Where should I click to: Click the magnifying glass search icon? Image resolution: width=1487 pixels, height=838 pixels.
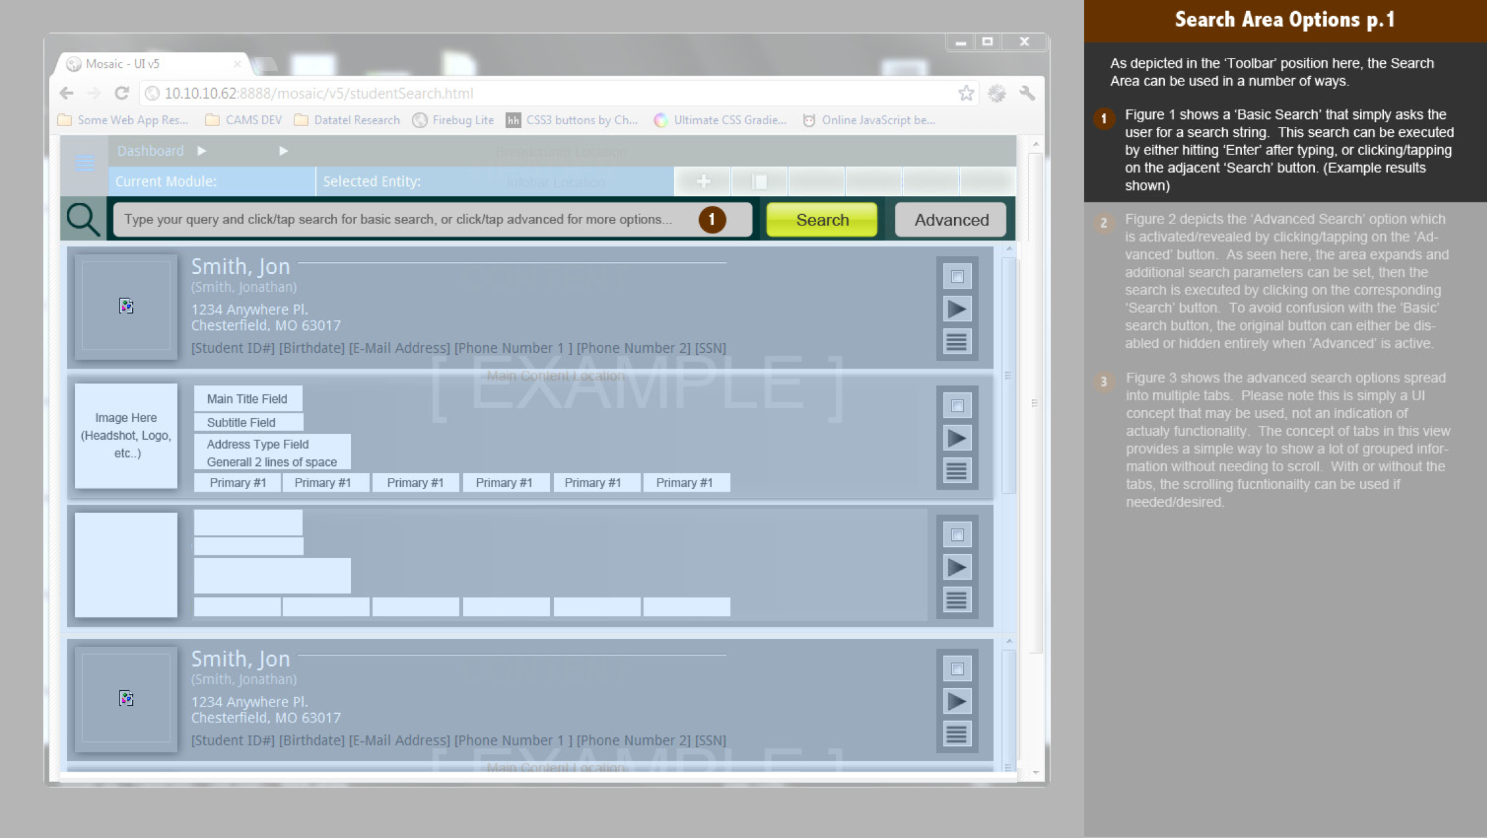(x=83, y=219)
